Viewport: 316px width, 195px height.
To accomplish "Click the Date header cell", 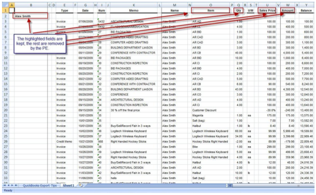I will tap(85, 10).
